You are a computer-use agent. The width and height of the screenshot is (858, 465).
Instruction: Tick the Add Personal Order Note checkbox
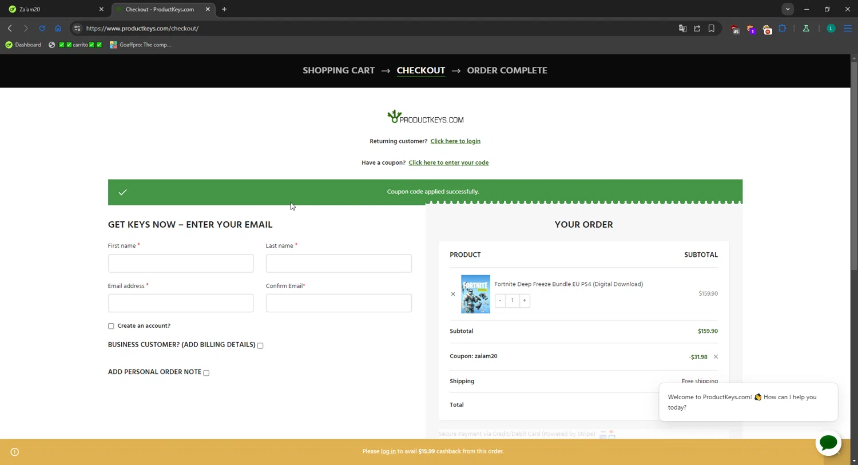[x=206, y=373]
